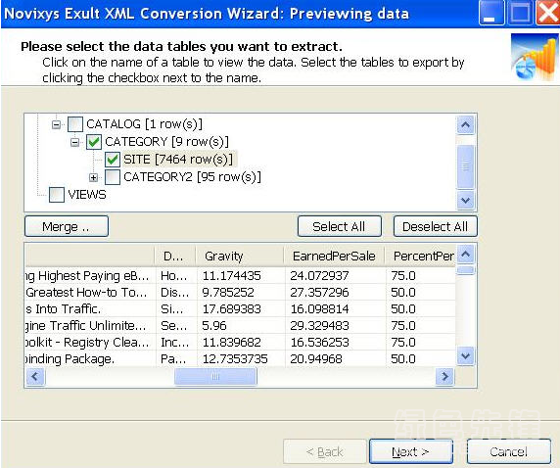
Task: Select the 'Dis...' description cell
Action: 176,292
